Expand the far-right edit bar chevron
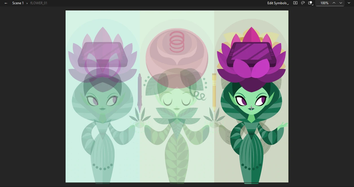 (349, 3)
